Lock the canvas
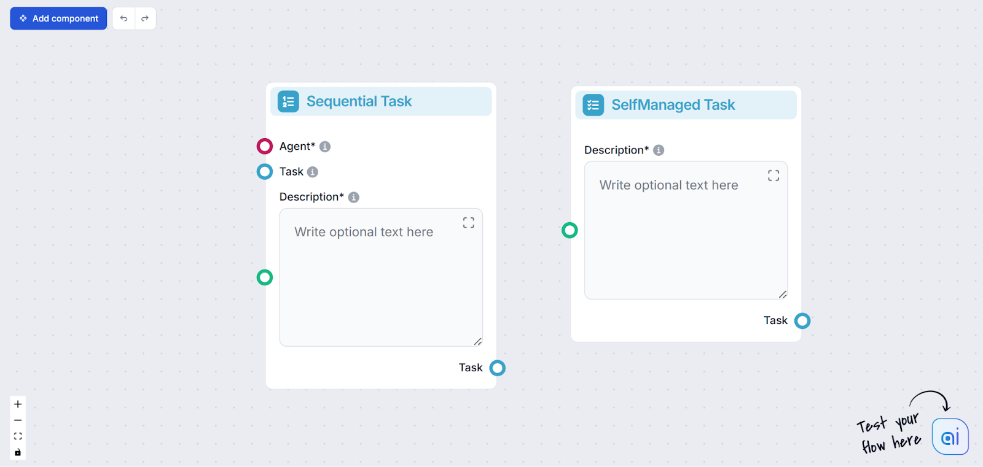Image resolution: width=983 pixels, height=467 pixels. pyautogui.click(x=17, y=452)
